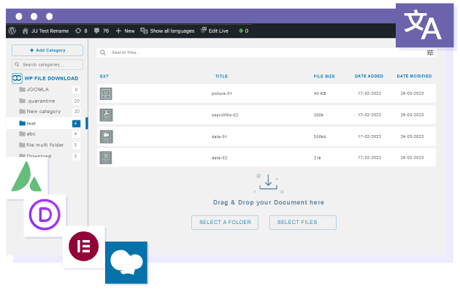Click the magnifier in Search categories
This screenshot has width=460, height=289.
tap(17, 64)
